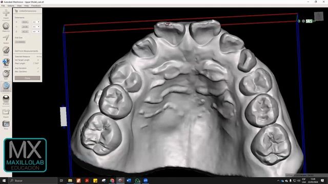Viewport: 328px width, 184px height.
Task: Choose the Stamp tool
Action: 6,63
